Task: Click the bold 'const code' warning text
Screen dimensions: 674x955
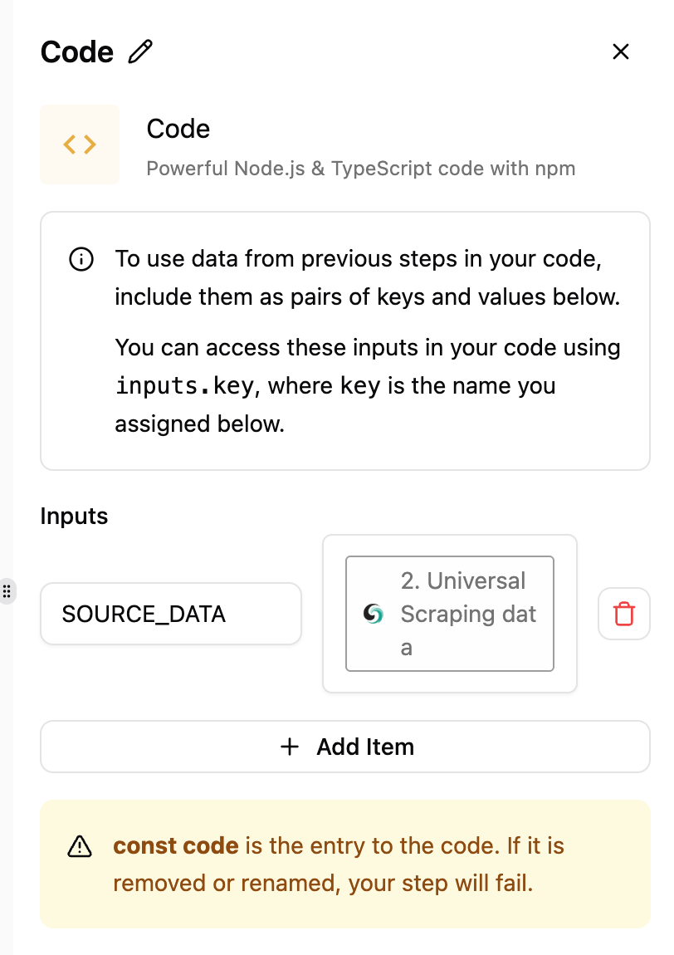Action: click(x=176, y=846)
